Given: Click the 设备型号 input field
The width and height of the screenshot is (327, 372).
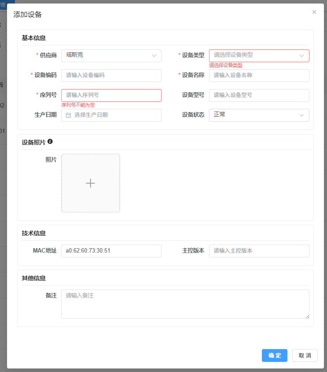Looking at the screenshot, I should tap(259, 95).
